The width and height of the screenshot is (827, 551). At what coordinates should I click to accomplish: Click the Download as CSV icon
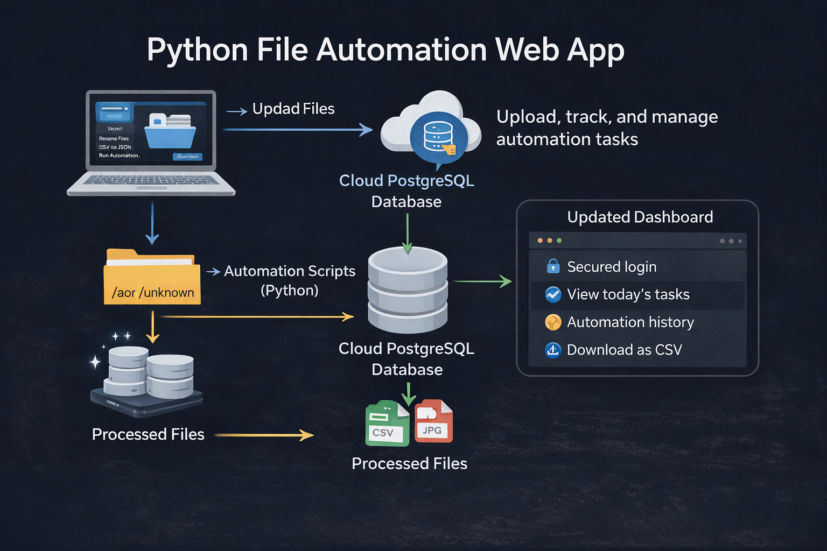point(552,350)
